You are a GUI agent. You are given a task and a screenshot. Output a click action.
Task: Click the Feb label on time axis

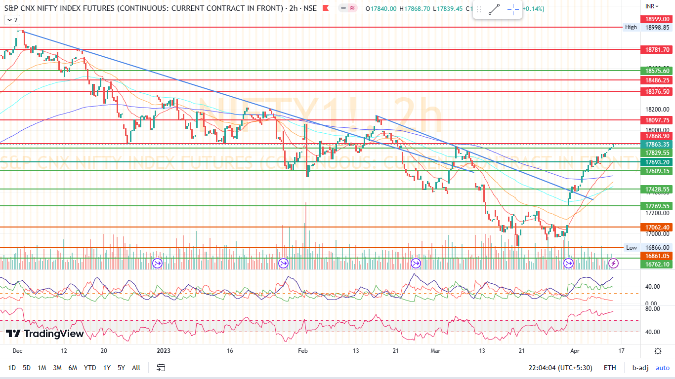pyautogui.click(x=302, y=351)
